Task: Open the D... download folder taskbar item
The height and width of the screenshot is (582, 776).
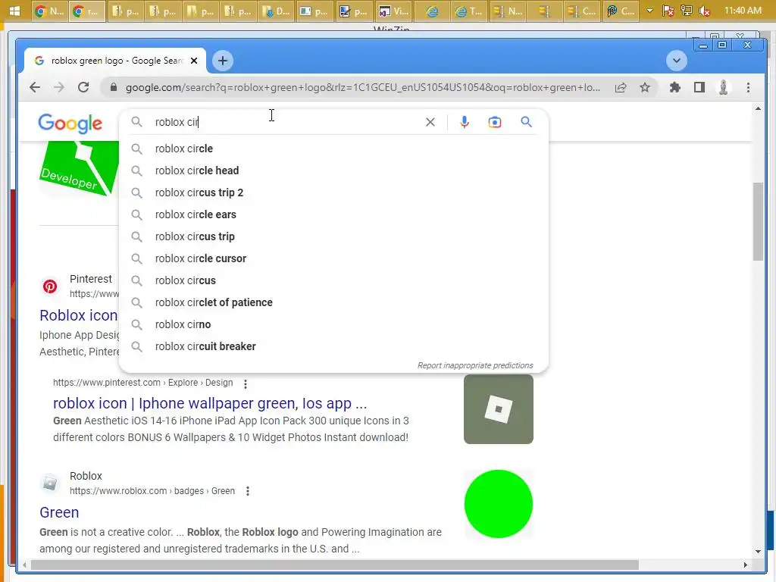Action: 277,11
